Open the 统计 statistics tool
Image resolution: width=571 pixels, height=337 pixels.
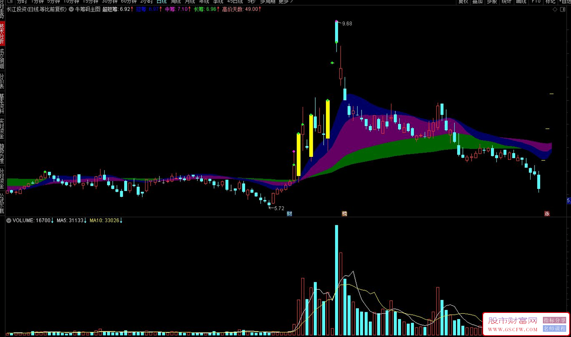tap(506, 1)
